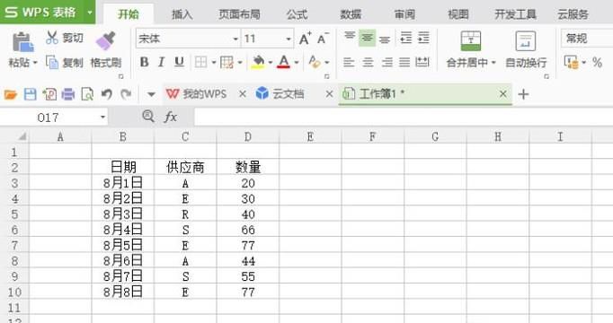The image size is (613, 323).
Task: Click the draw border table icon
Action: click(227, 62)
